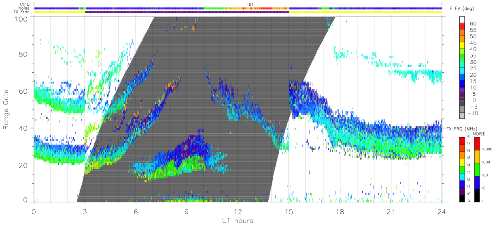
Task: Click the "20" tick on Range Gate axis
Action: (x=23, y=165)
